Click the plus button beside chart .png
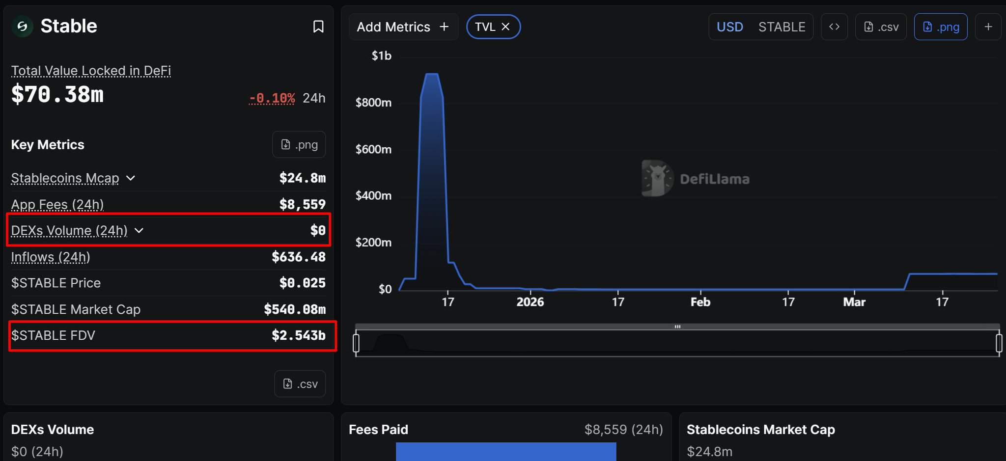1006x461 pixels. [x=988, y=27]
